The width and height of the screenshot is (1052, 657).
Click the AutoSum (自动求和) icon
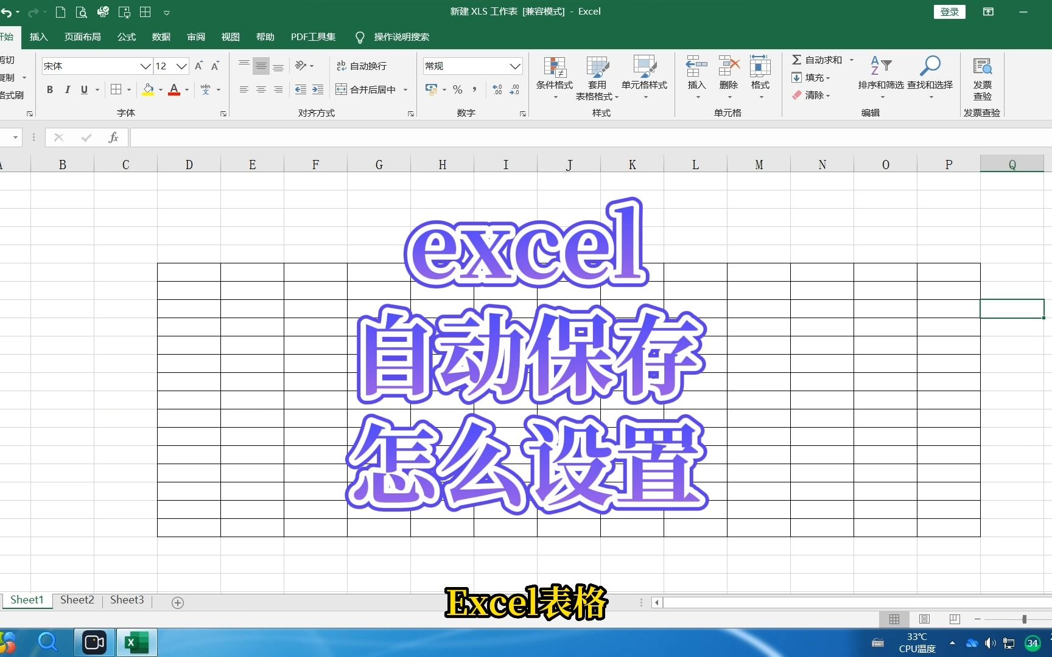click(x=798, y=60)
